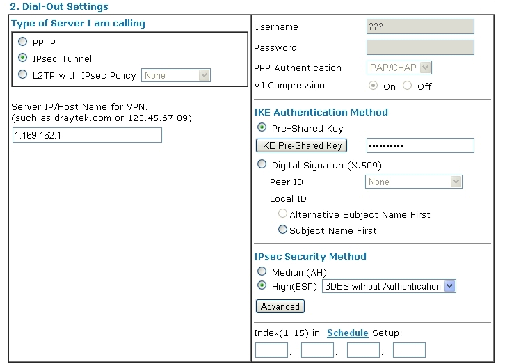Select the IPsec Tunnel option
The width and height of the screenshot is (505, 364).
22,58
